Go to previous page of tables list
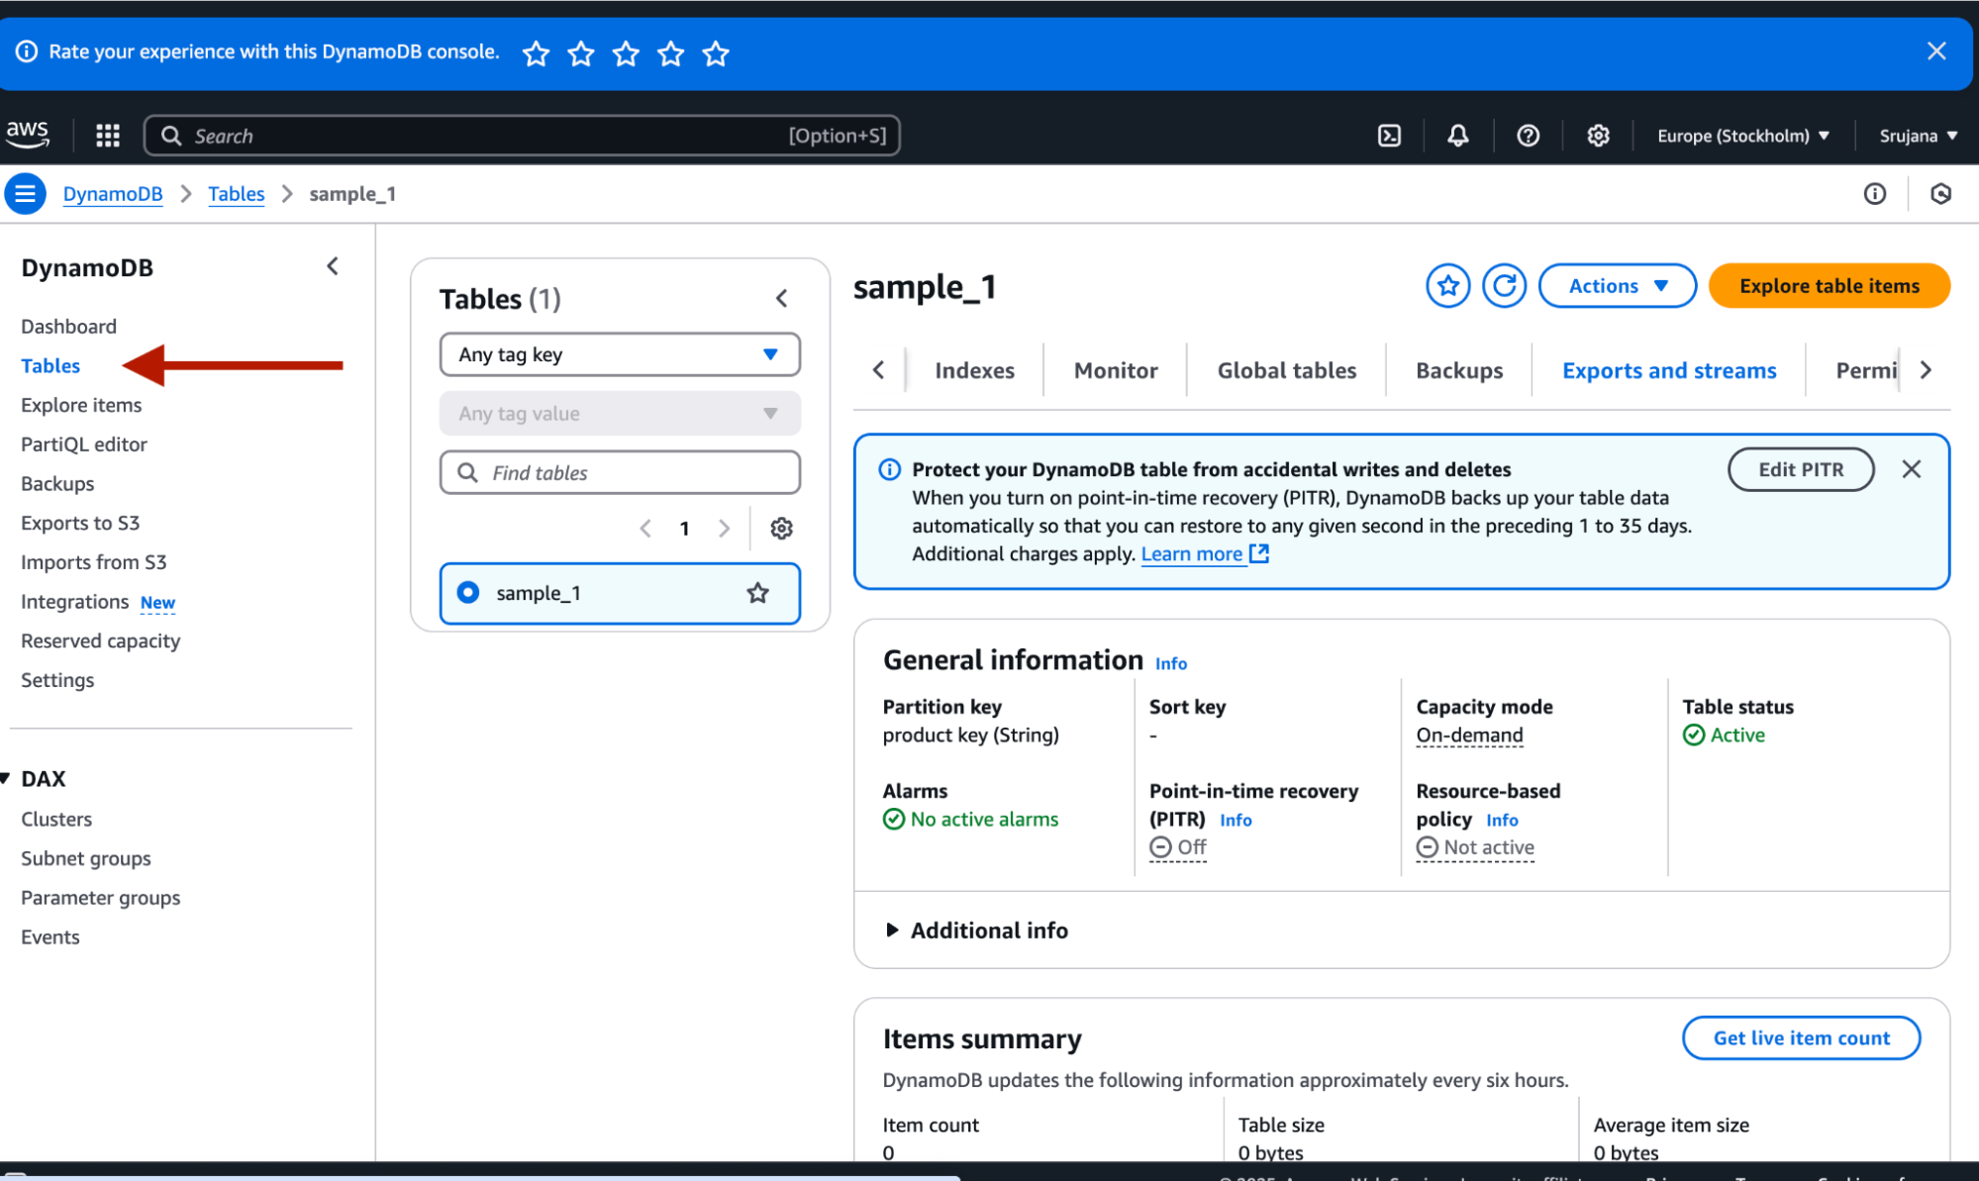The height and width of the screenshot is (1181, 1979). [645, 529]
